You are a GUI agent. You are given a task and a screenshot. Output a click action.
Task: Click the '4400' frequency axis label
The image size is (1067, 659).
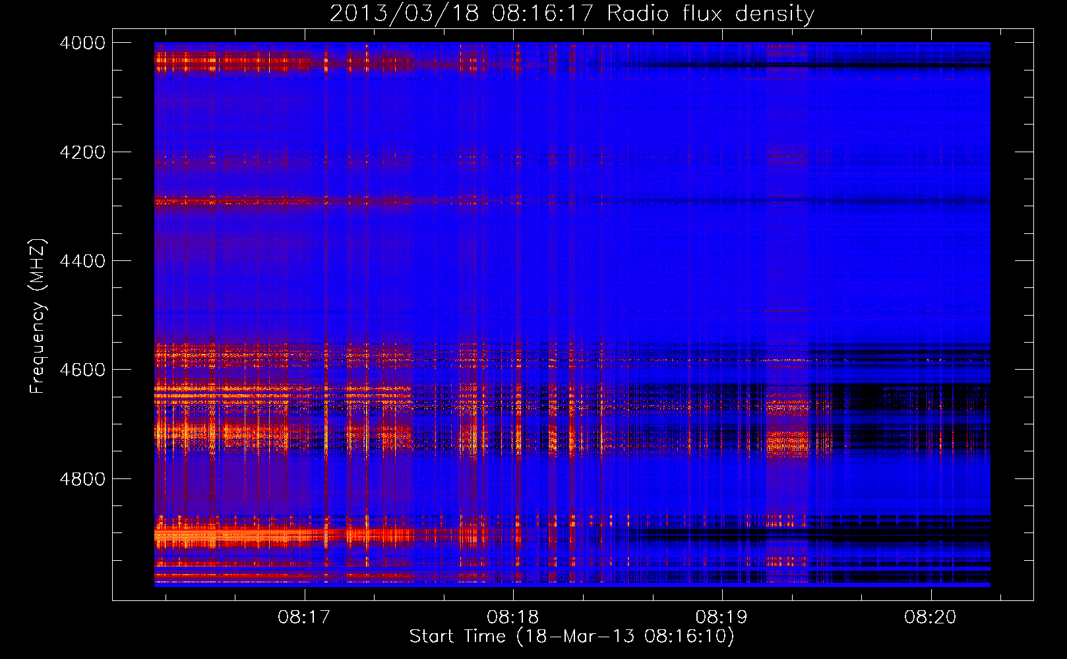click(x=82, y=261)
